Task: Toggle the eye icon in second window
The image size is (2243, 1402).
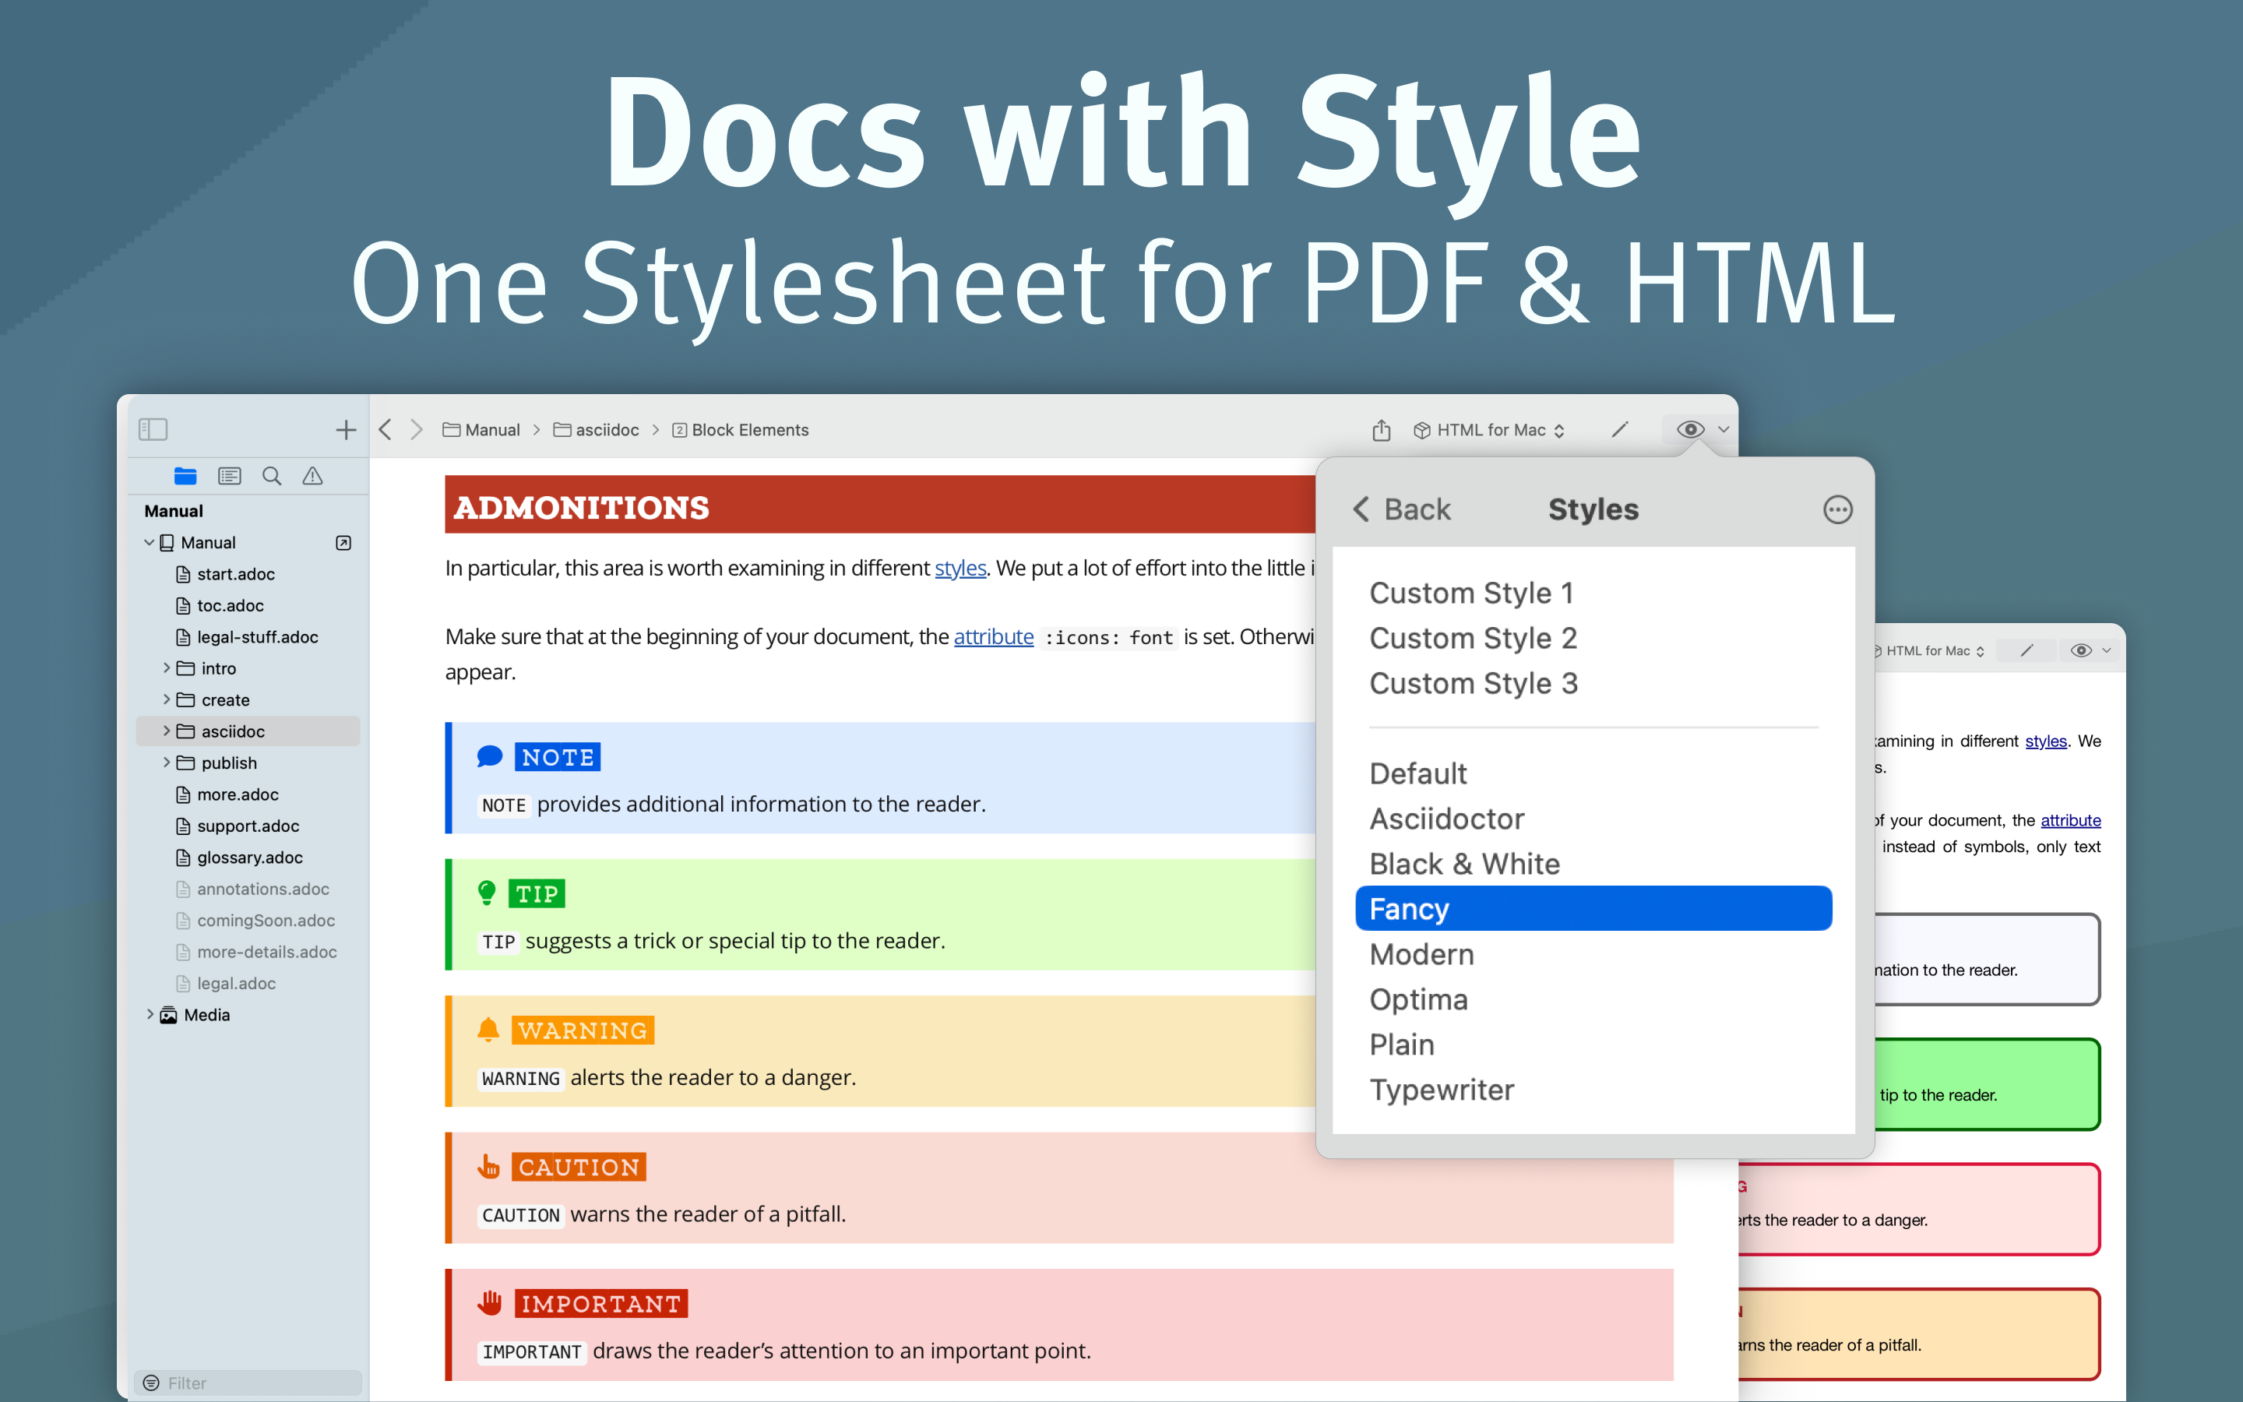Action: [x=2081, y=650]
